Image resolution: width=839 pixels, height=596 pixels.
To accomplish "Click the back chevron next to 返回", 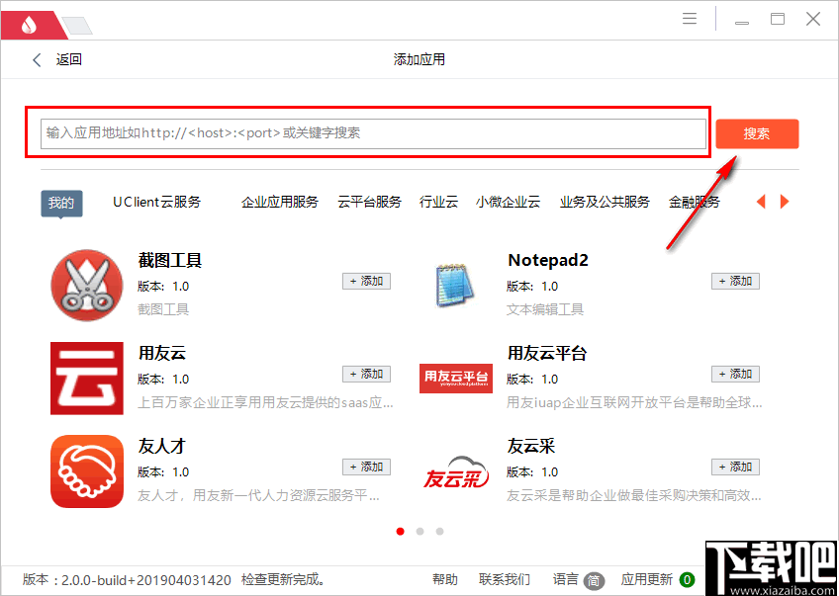I will [37, 59].
